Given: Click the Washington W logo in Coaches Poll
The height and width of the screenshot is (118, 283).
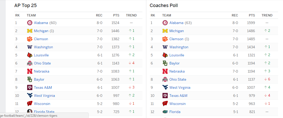Looking at the screenshot, I should pos(165,47).
